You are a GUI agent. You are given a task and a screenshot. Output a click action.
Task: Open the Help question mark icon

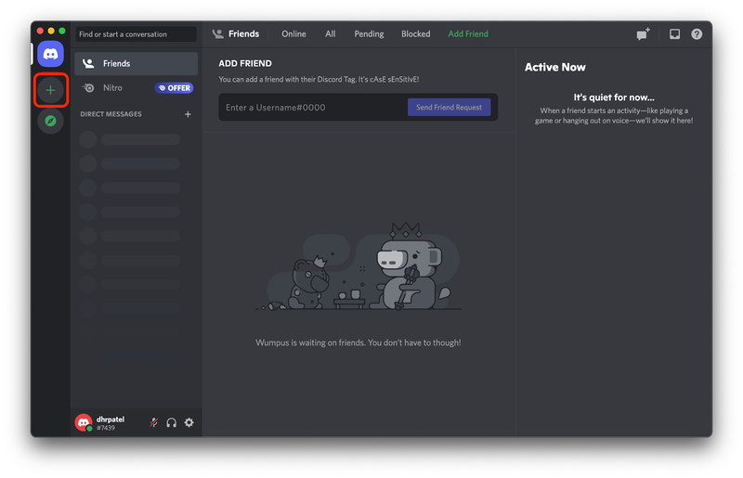(x=697, y=34)
